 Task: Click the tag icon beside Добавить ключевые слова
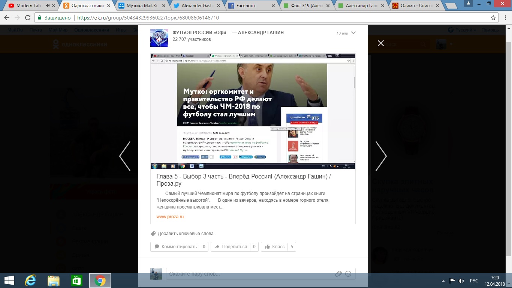pyautogui.click(x=153, y=234)
